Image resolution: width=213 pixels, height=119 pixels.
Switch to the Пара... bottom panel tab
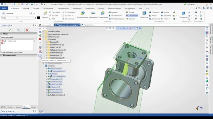pyautogui.click(x=26, y=107)
